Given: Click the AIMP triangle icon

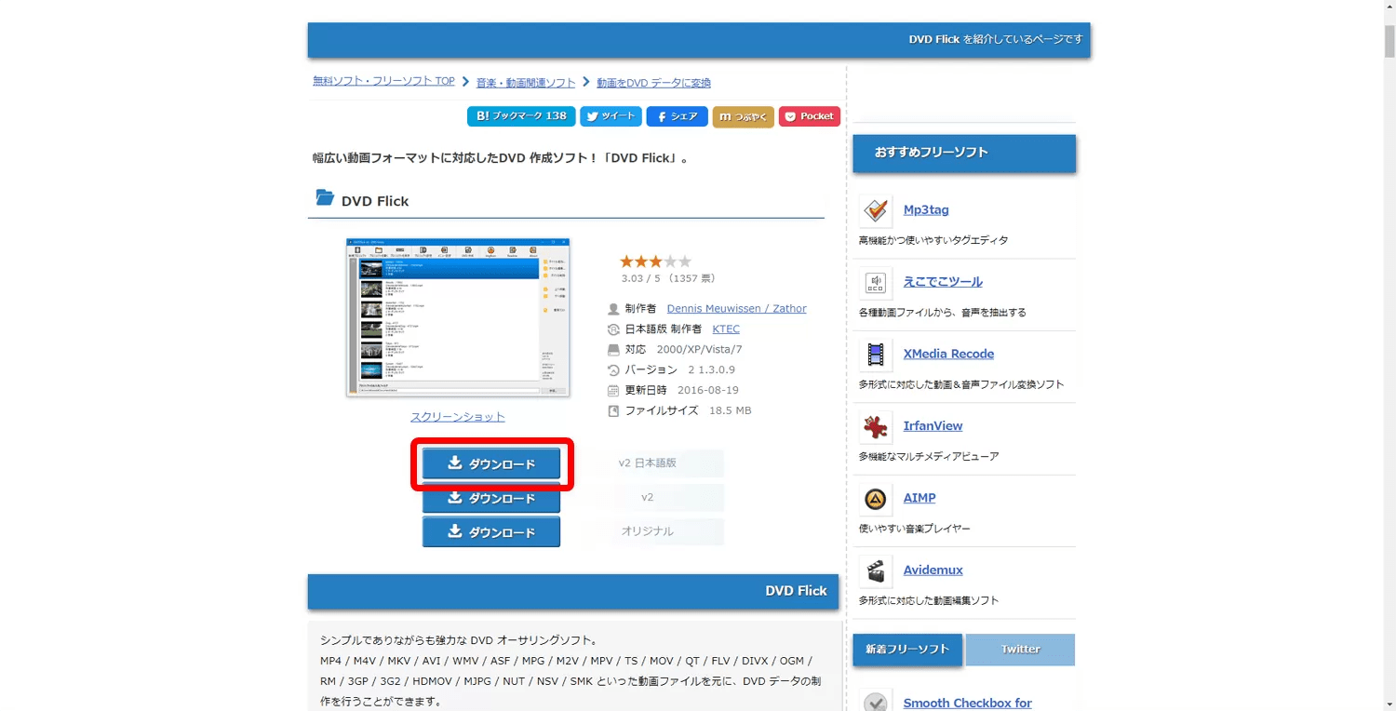Looking at the screenshot, I should pyautogui.click(x=875, y=499).
